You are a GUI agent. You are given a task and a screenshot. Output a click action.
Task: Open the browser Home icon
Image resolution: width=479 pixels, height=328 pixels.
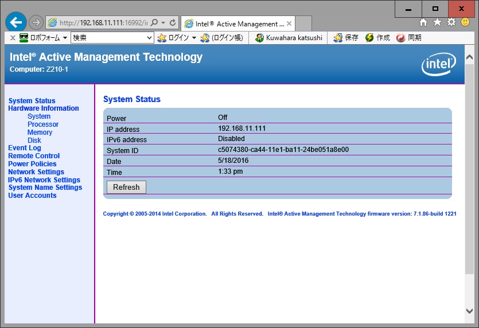point(423,22)
